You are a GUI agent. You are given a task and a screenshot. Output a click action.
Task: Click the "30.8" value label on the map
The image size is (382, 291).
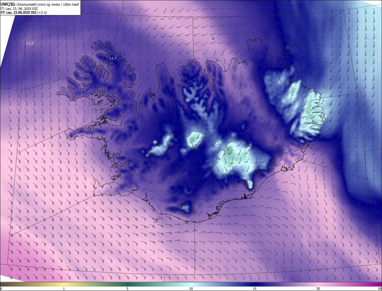(x=52, y=184)
